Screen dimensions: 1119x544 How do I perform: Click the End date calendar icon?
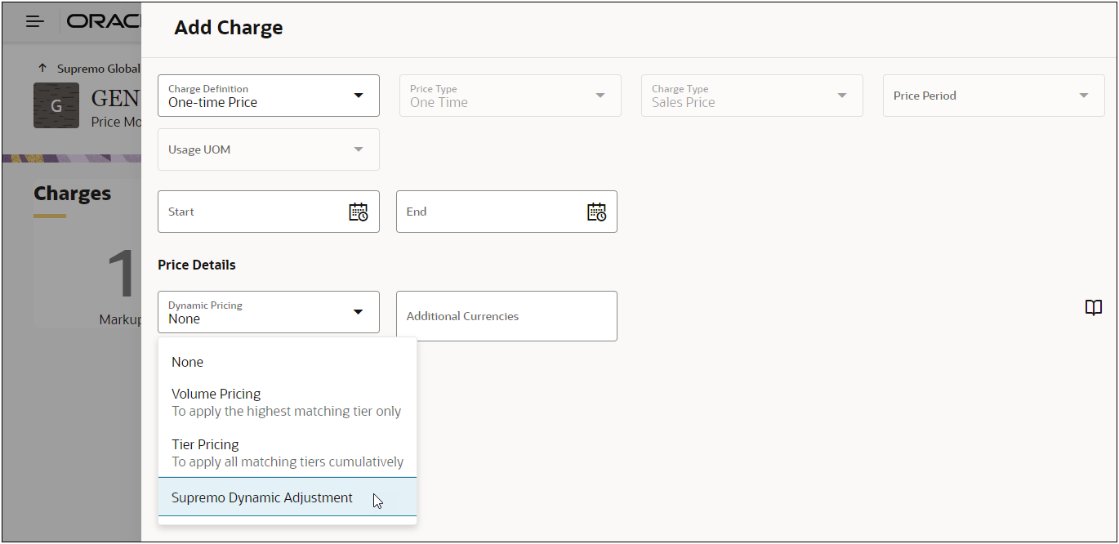[x=596, y=212]
